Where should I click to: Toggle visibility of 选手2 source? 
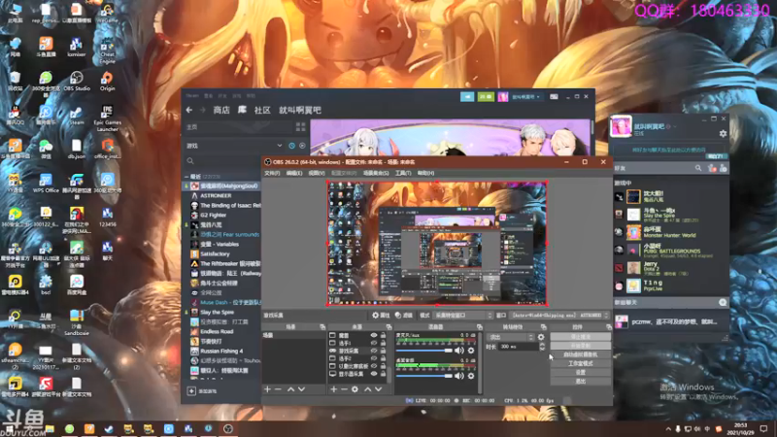click(x=374, y=358)
